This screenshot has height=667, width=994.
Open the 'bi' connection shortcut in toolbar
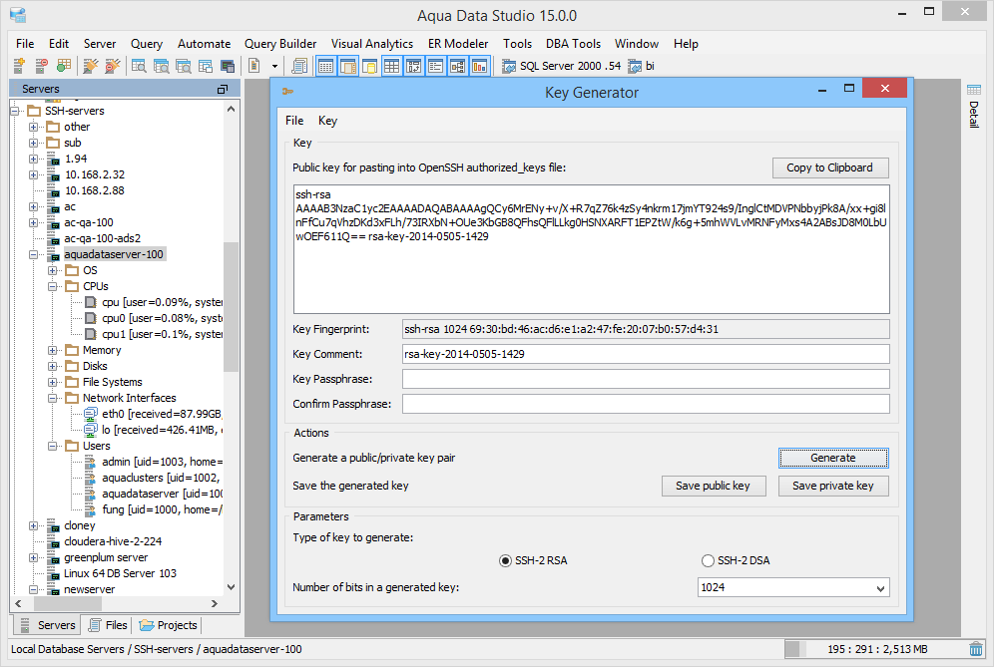tap(642, 66)
